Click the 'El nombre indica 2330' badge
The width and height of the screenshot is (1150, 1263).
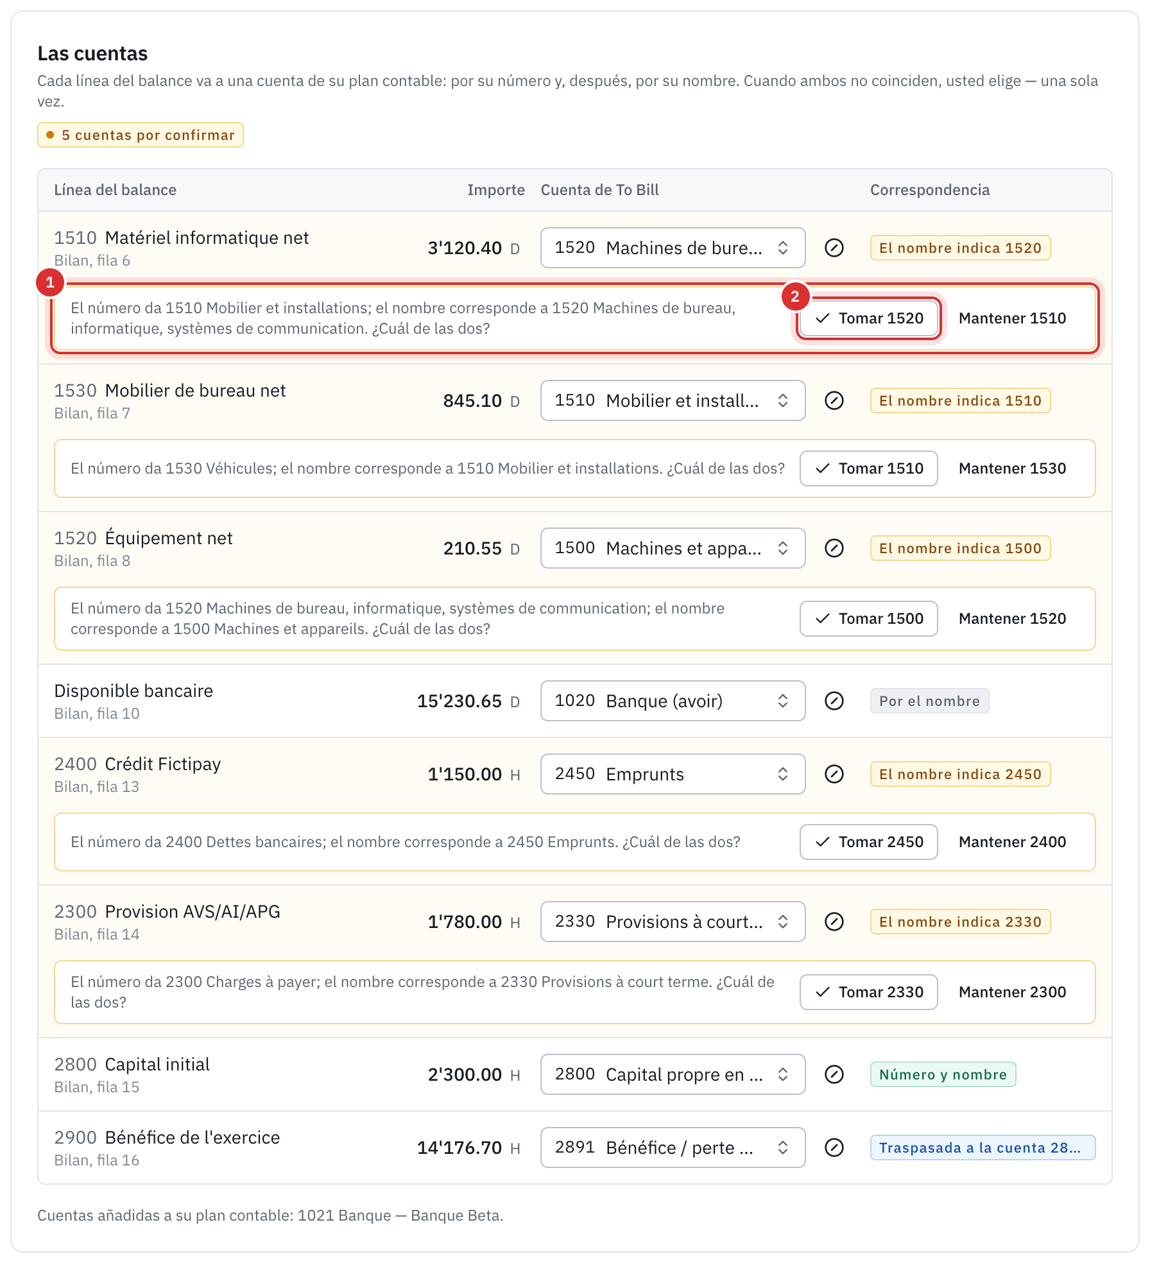click(960, 922)
